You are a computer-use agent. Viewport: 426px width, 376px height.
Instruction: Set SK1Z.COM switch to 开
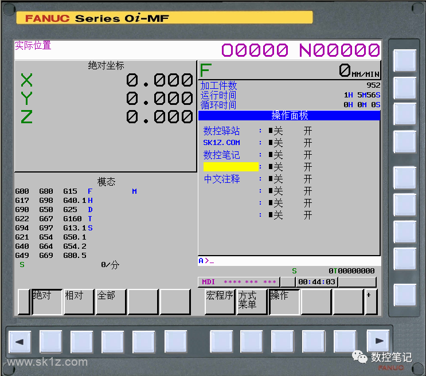[x=308, y=143]
